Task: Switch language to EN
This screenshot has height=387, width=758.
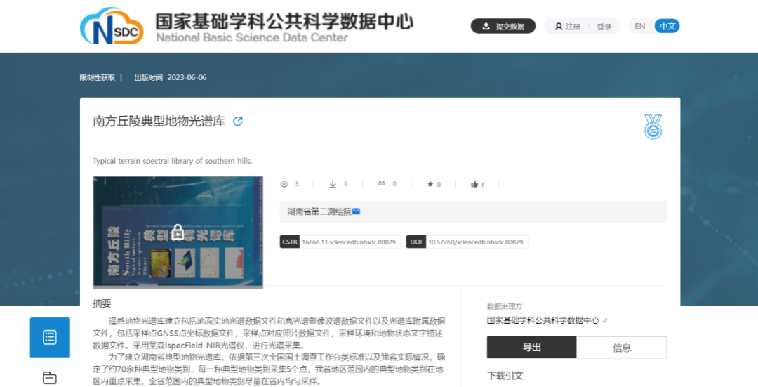Action: click(x=640, y=26)
